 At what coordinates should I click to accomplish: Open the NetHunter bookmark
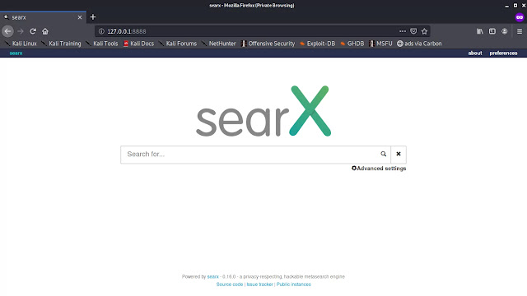coord(218,44)
